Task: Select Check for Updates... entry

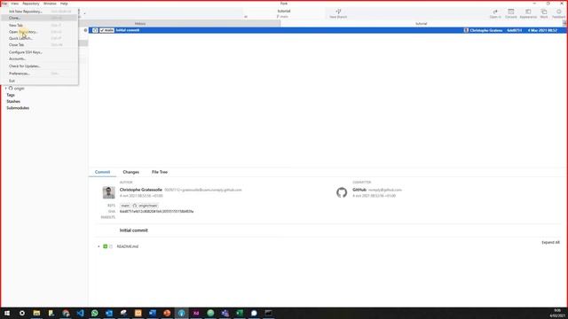Action: [39, 66]
